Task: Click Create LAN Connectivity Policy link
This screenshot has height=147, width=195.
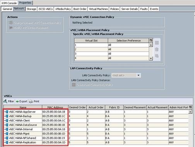Action: (95, 85)
